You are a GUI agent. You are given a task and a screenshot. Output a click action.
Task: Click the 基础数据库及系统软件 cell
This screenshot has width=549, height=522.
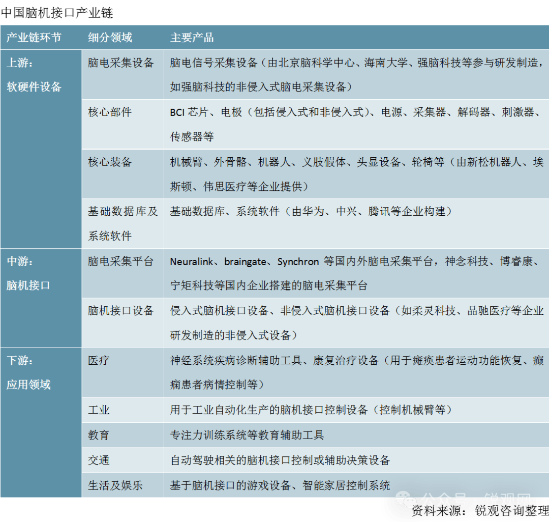(x=123, y=224)
